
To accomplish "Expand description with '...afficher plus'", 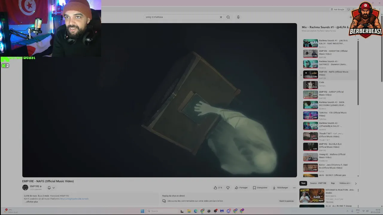I will (31, 202).
